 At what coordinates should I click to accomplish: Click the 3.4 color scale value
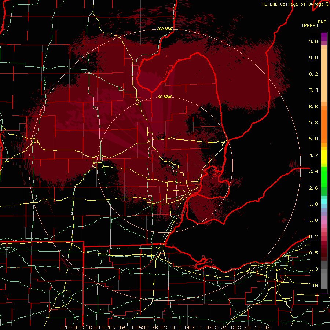[x=313, y=172]
